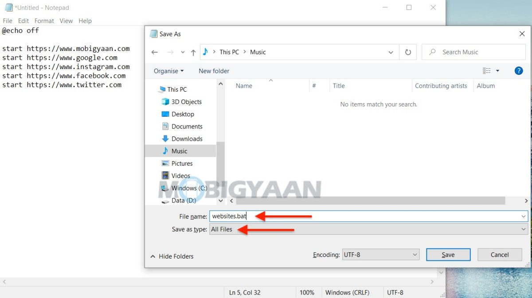Open the Help question mark icon
Screen dimensions: 532x298
[518, 70]
